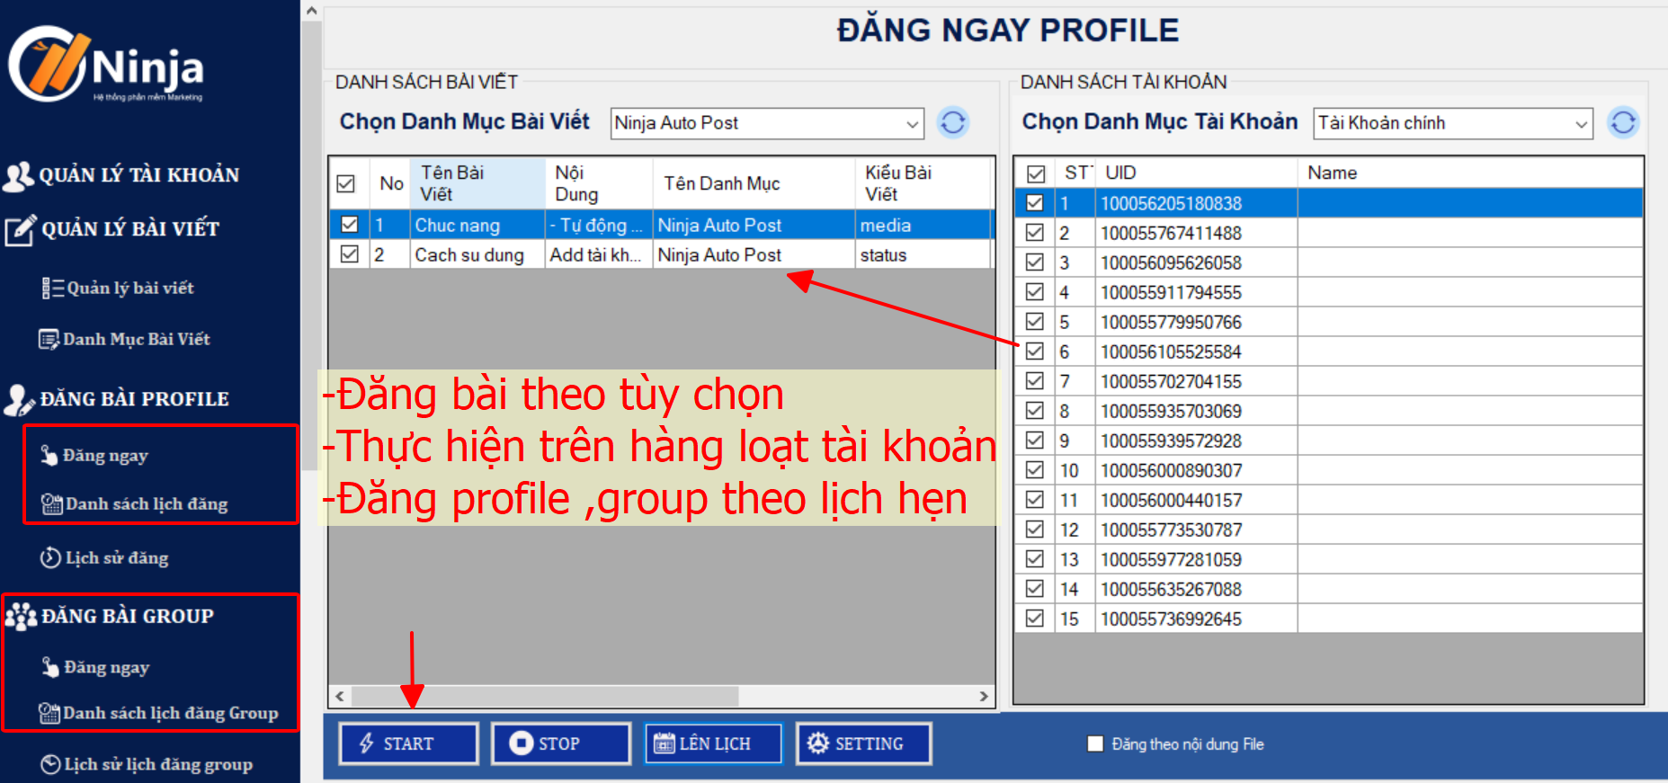Viewport: 1668px width, 783px height.
Task: Uncheck the Cach su dung post row
Action: pyautogui.click(x=350, y=254)
